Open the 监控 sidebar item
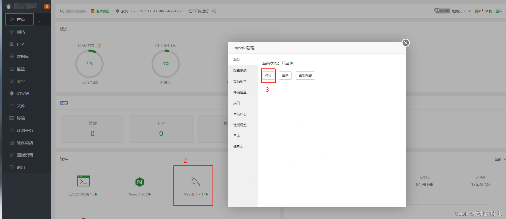 [x=27, y=69]
